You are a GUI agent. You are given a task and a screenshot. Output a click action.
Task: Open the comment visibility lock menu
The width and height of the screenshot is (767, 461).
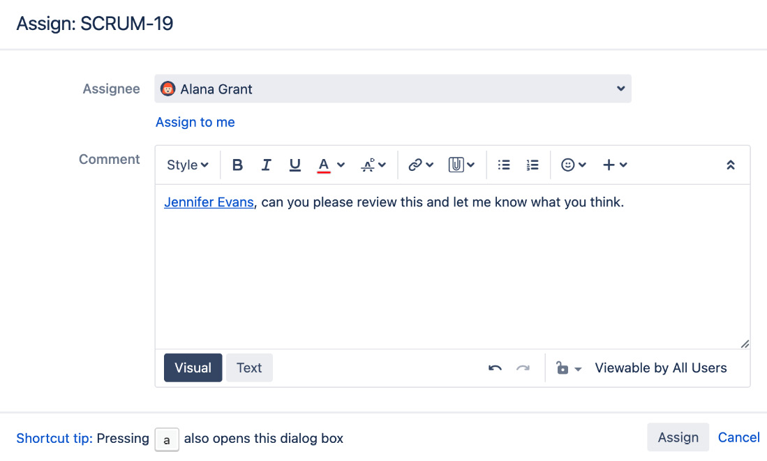[570, 368]
